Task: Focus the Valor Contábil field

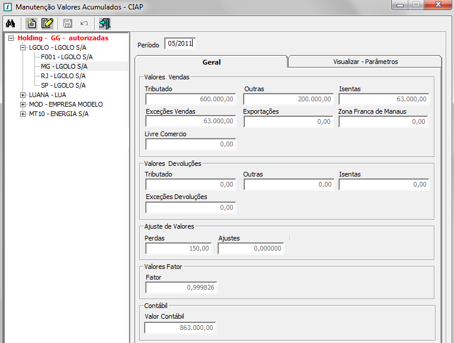Action: click(180, 328)
